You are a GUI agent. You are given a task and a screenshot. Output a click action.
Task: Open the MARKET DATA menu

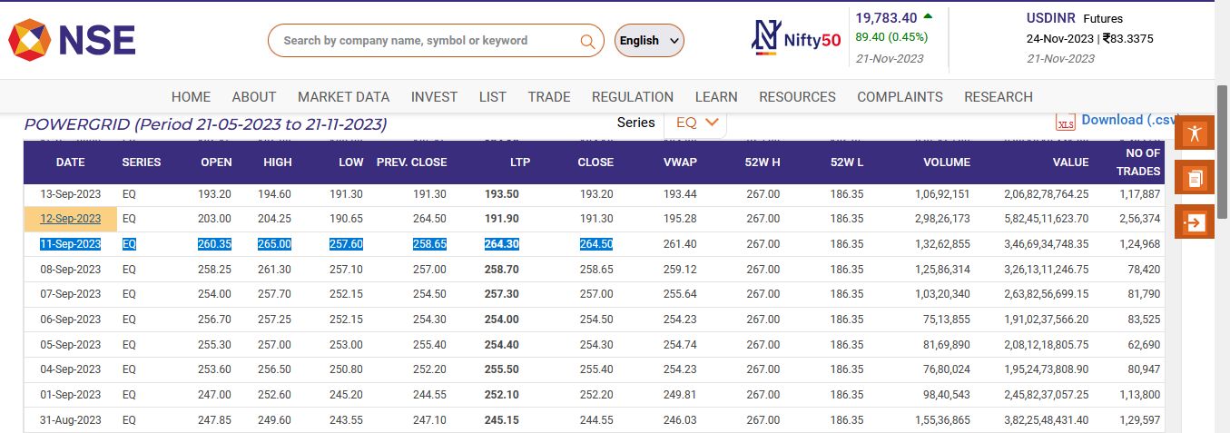coord(343,96)
